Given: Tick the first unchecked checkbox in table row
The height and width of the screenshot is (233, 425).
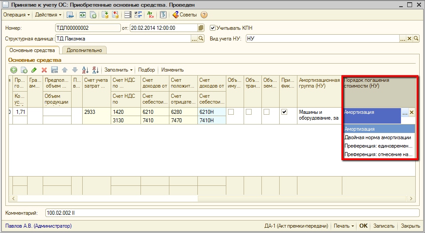Looking at the screenshot, I should coord(231,112).
